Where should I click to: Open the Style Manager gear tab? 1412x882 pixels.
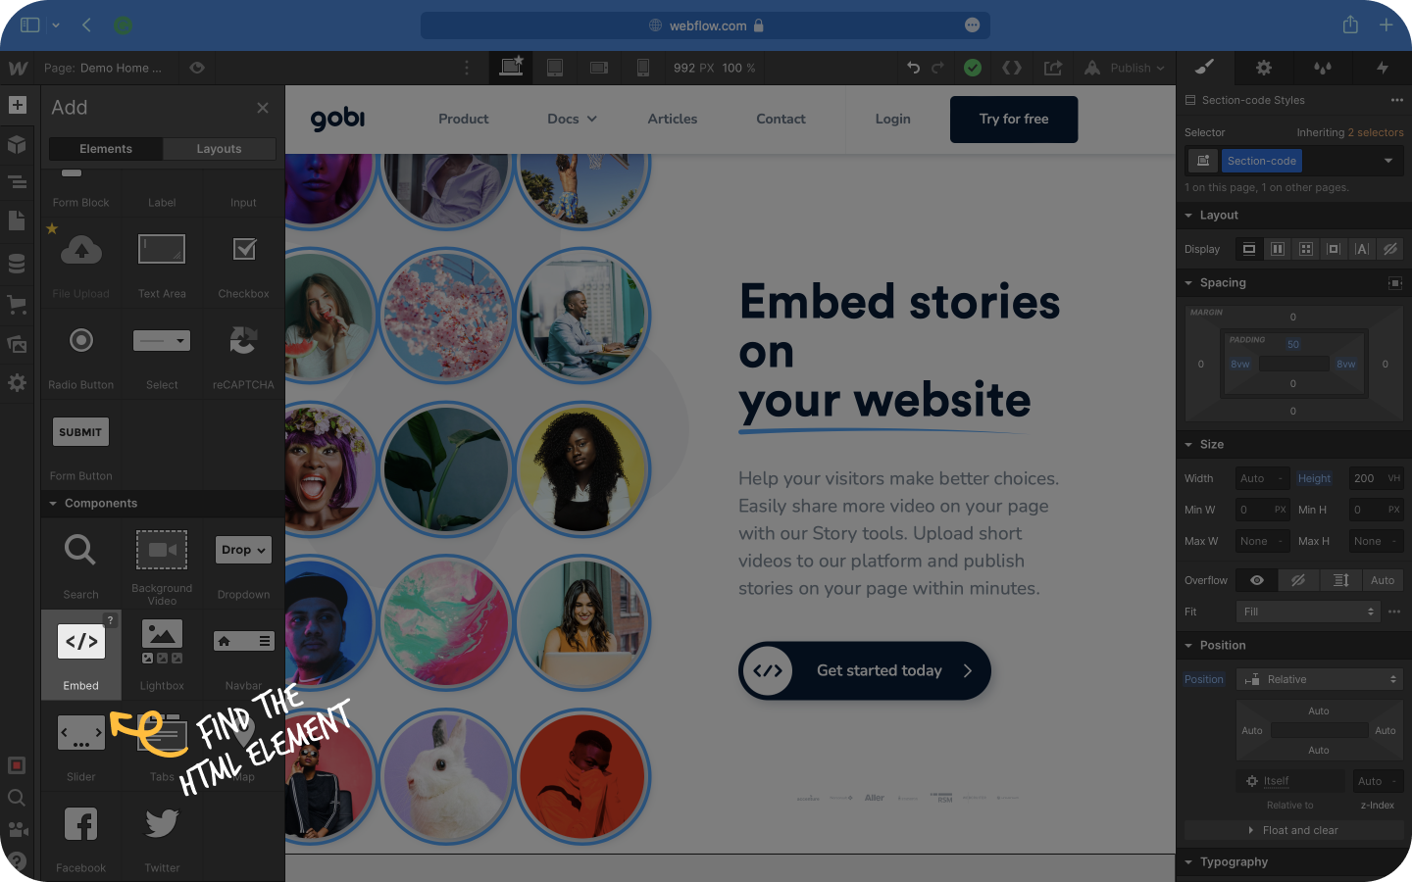[1264, 68]
